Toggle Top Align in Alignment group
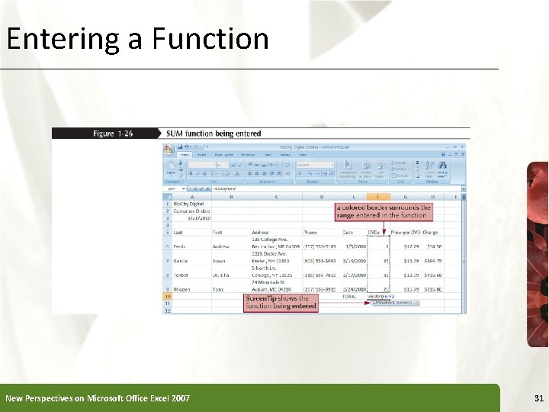The height and width of the screenshot is (412, 549). [x=251, y=165]
